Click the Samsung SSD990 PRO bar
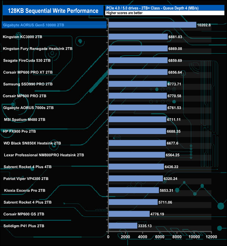227x246 pixels. (x=138, y=84)
